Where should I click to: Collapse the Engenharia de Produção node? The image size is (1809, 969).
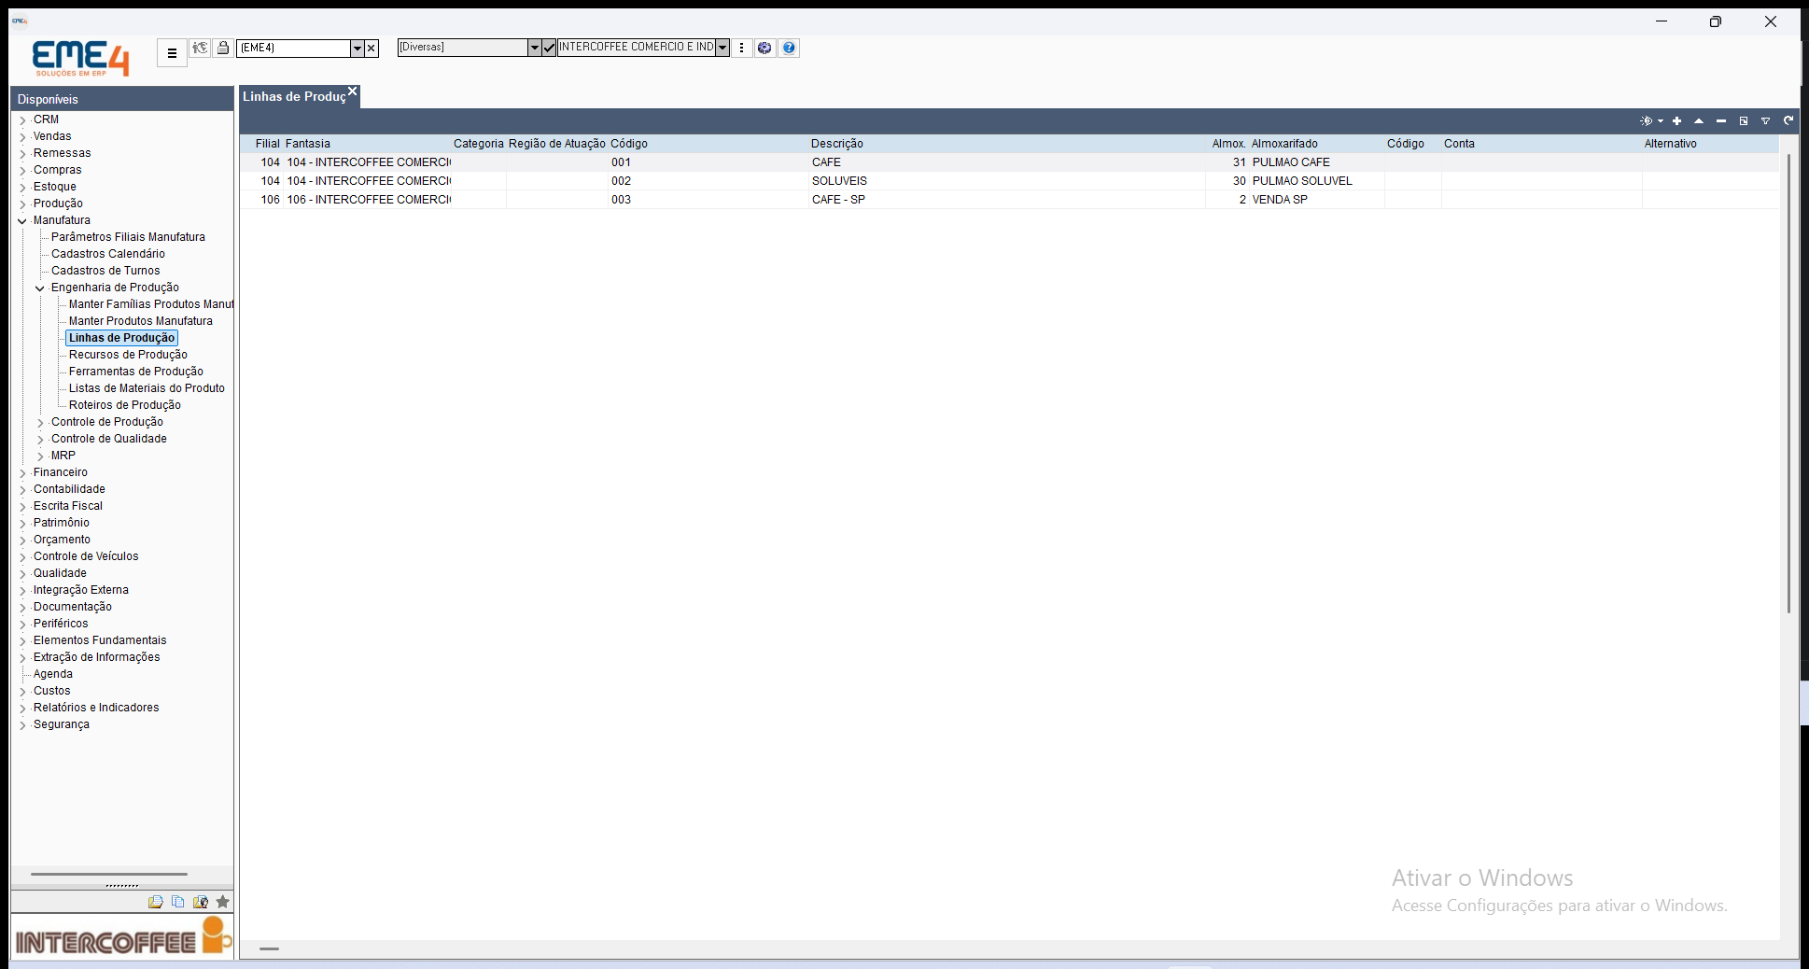pos(40,288)
